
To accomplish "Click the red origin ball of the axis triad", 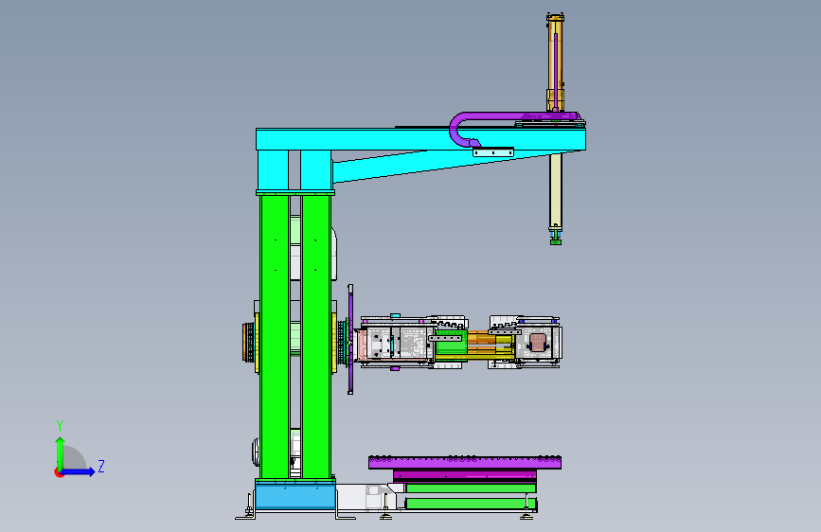I will [x=58, y=472].
